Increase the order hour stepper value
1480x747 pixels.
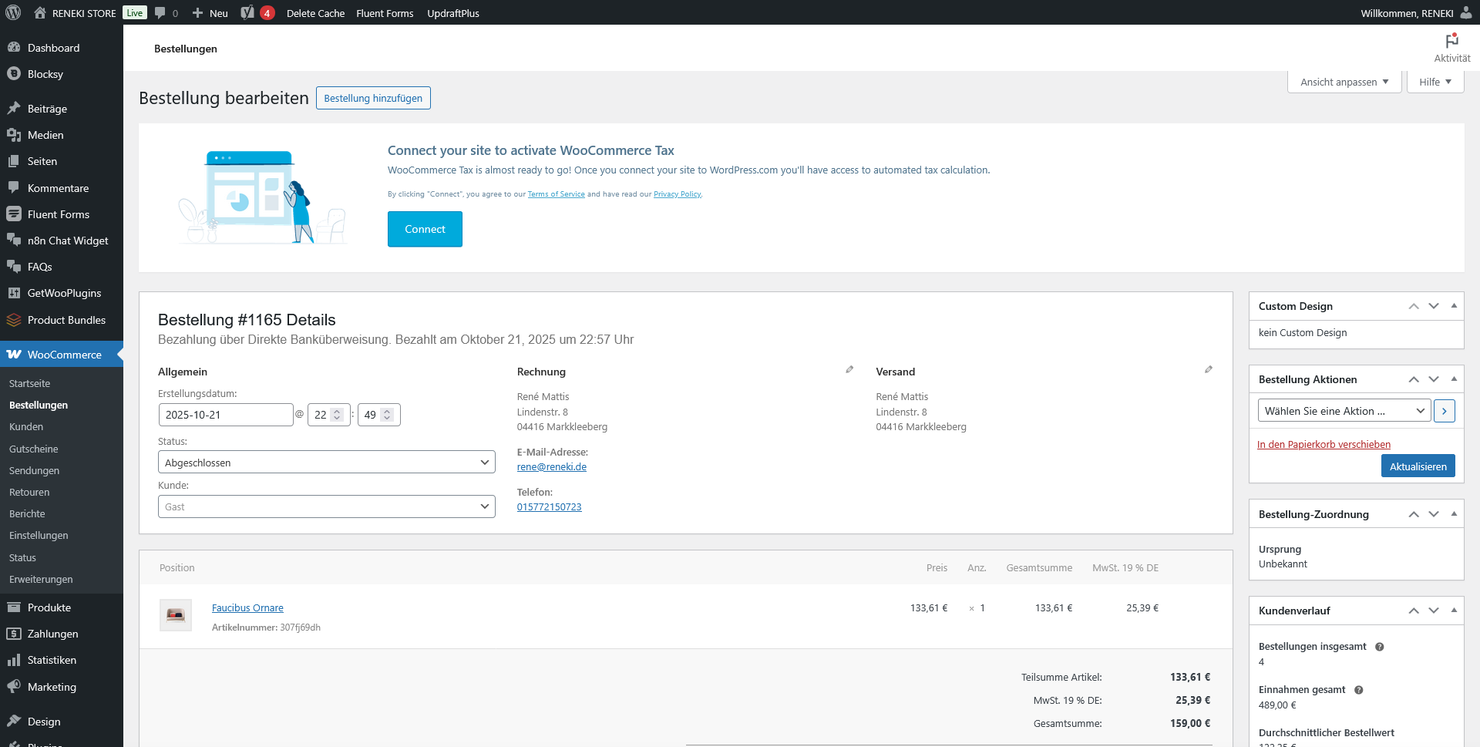pyautogui.click(x=337, y=411)
